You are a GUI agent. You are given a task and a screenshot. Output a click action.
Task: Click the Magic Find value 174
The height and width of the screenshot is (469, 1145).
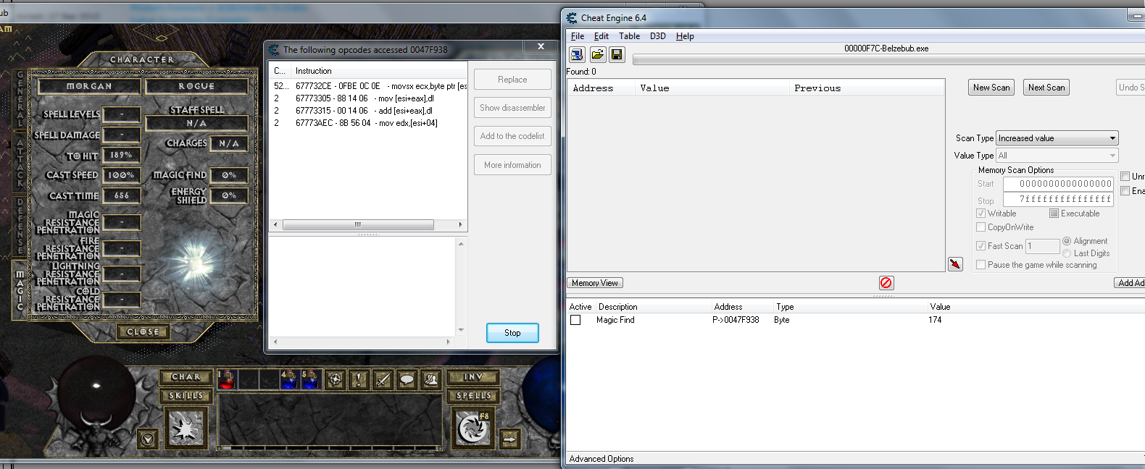point(935,320)
